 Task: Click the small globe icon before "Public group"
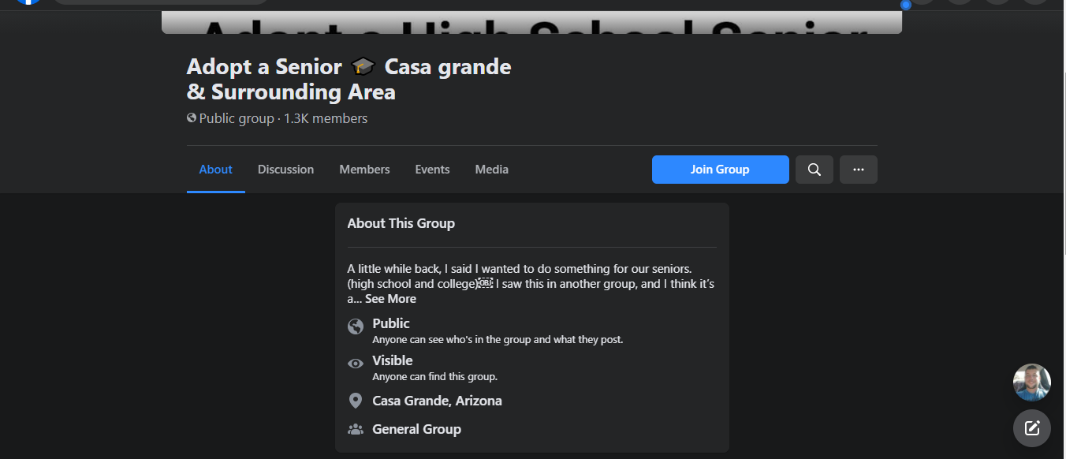pos(192,118)
